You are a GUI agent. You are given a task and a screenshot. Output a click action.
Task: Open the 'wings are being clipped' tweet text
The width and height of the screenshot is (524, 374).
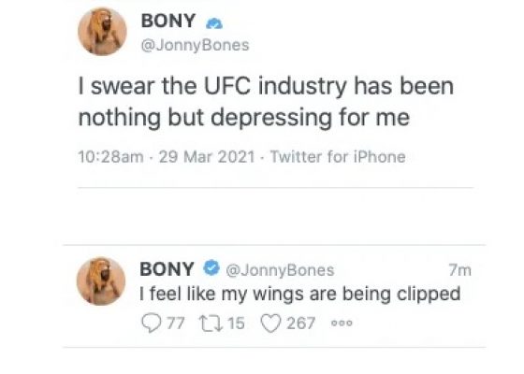pos(299,295)
